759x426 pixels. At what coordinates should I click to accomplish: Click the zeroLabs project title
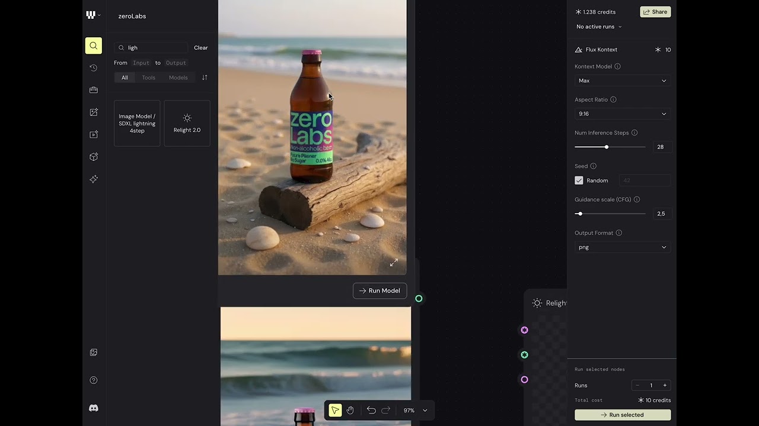tap(132, 16)
